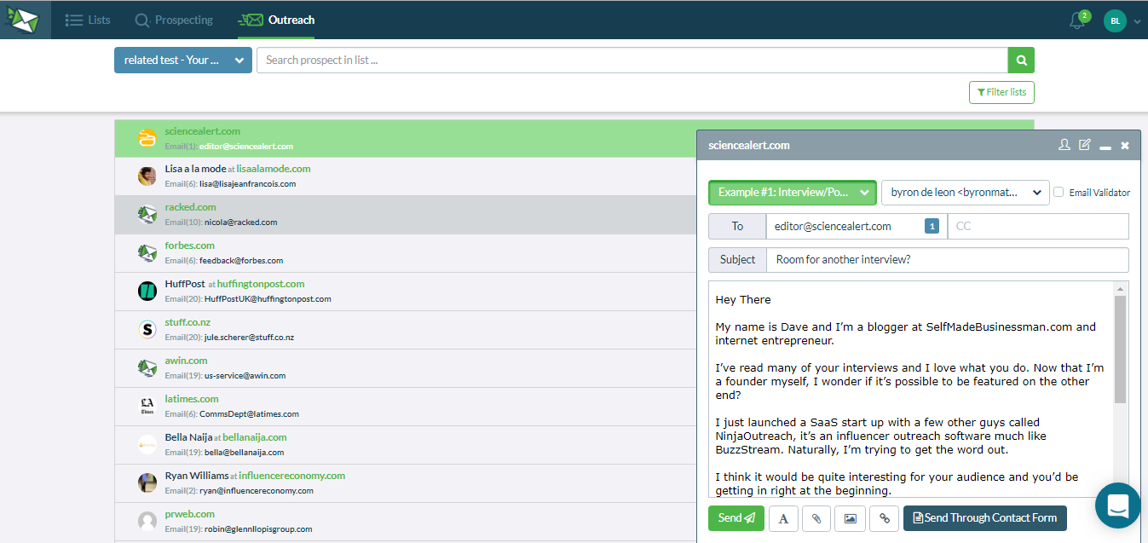Open the 'Example #1: Interview/Po...' template dropdown
Screen dimensions: 1148x543
(x=793, y=193)
